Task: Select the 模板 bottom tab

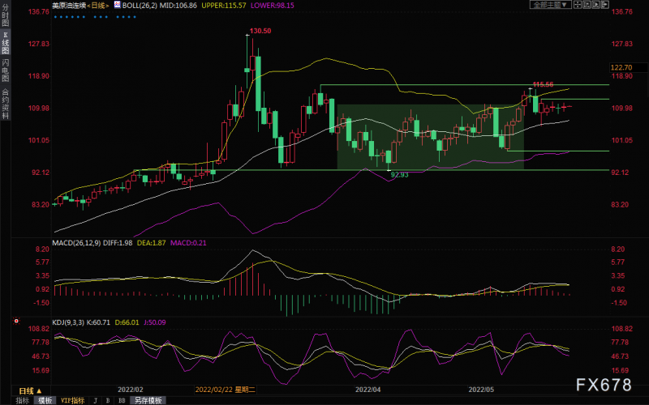Action: pos(45,400)
